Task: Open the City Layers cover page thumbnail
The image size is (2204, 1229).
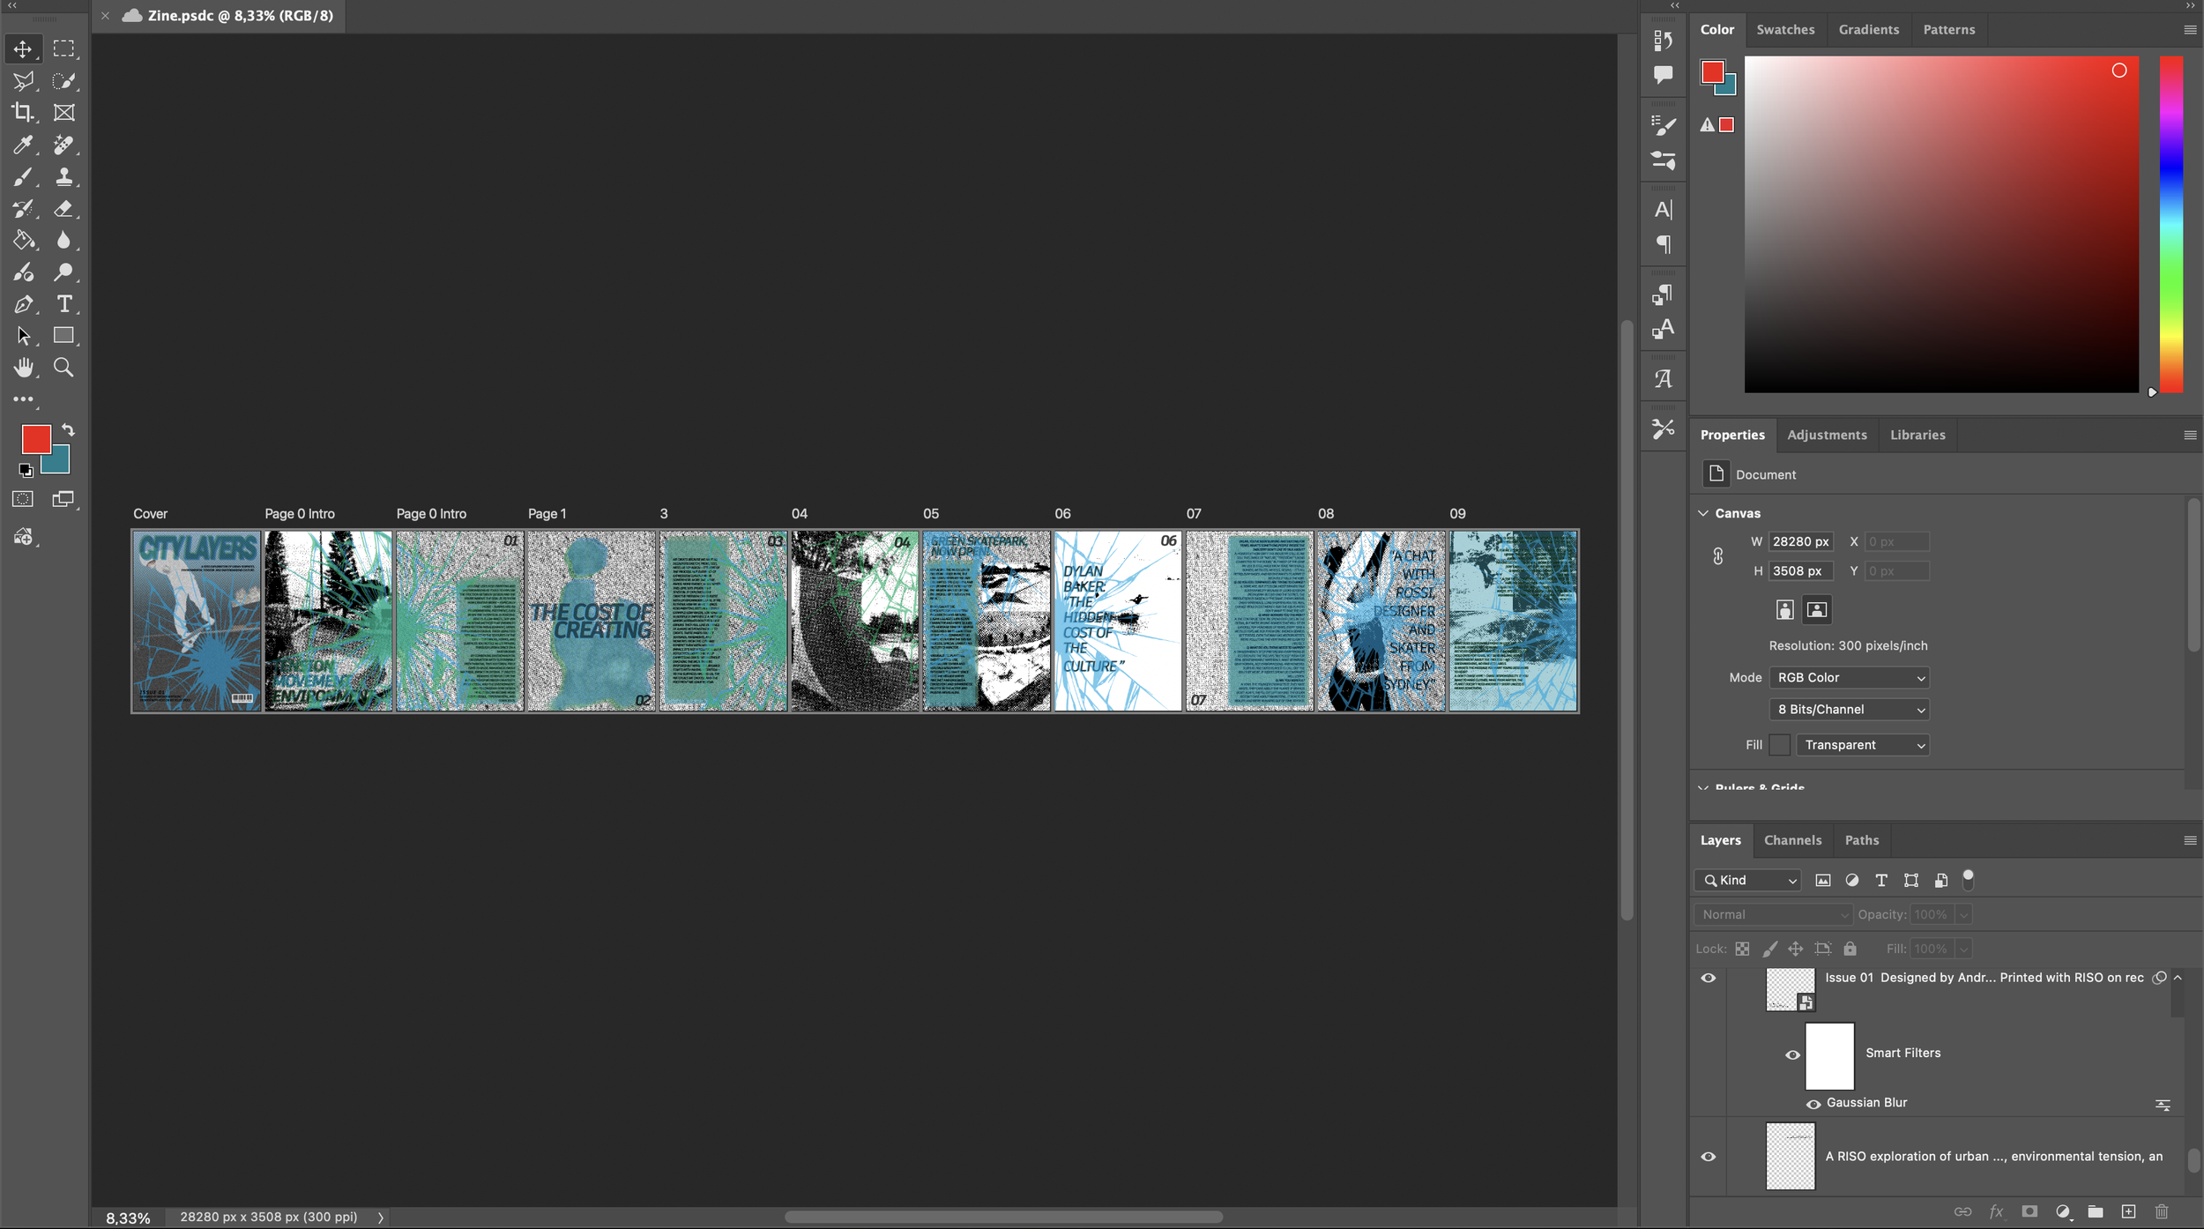Action: 196,620
